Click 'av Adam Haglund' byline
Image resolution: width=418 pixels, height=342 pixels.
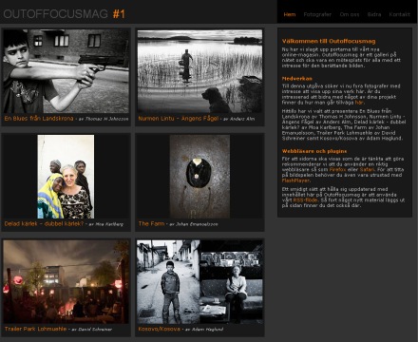(x=204, y=330)
